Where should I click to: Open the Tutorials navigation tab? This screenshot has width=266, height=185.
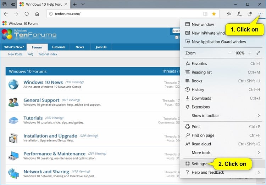(59, 47)
